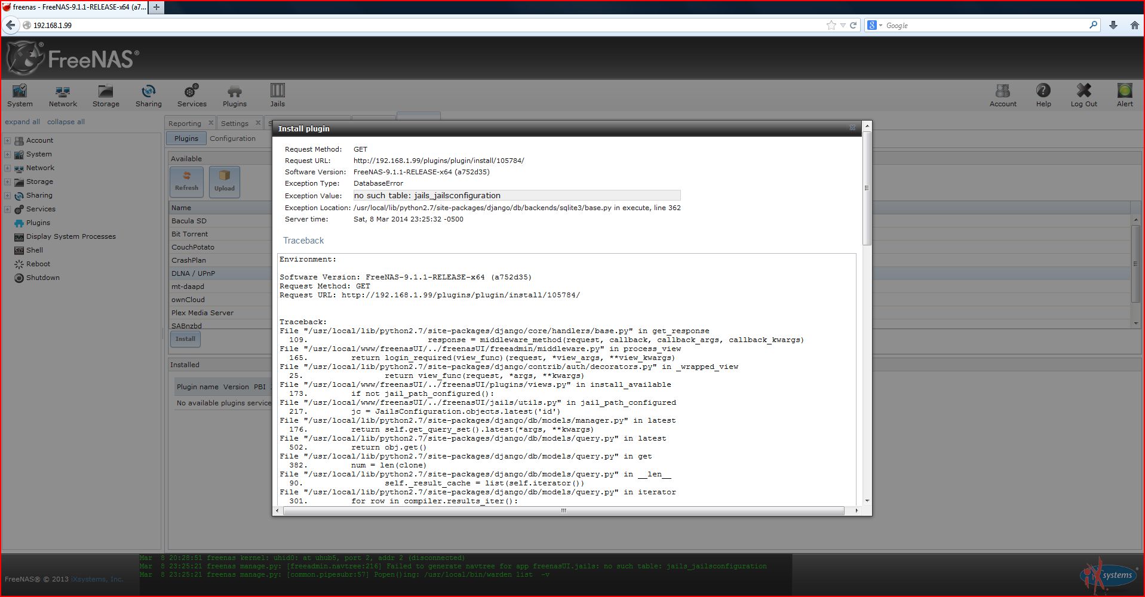Open the search engine dropdown arrow
The height and width of the screenshot is (597, 1145).
coord(880,25)
